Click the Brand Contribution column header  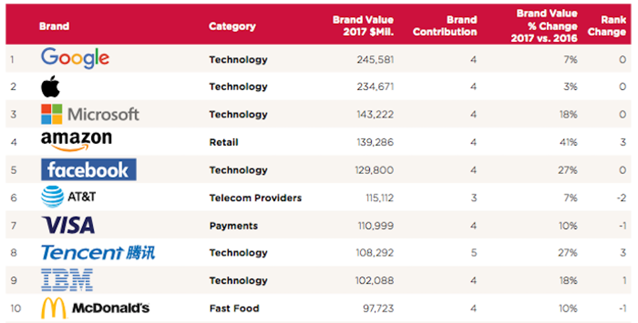[445, 26]
